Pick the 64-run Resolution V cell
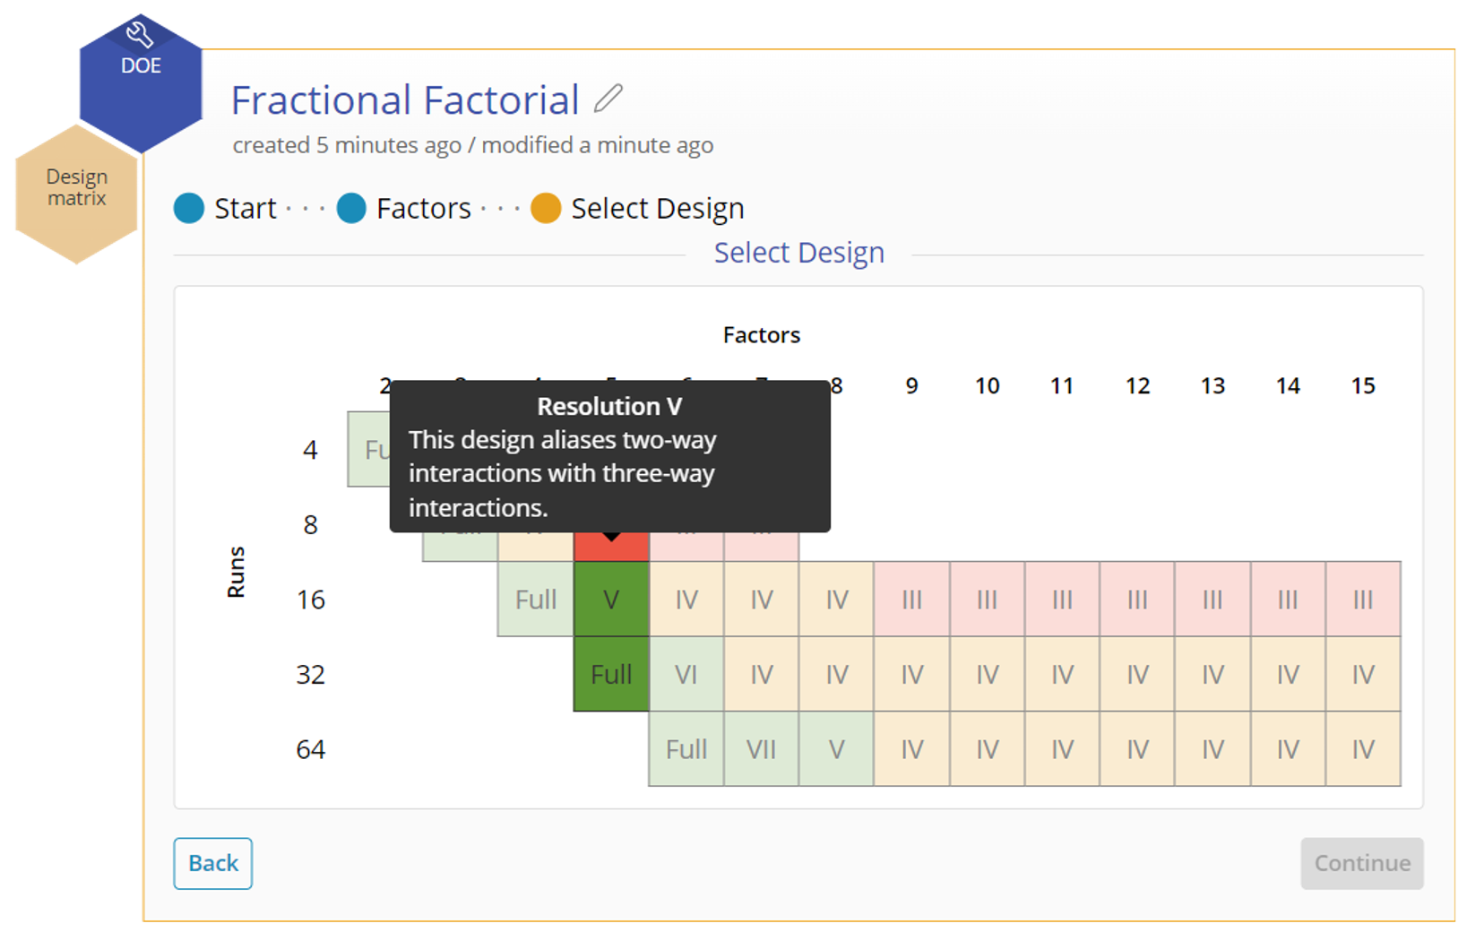Viewport: 1467px width, 932px height. click(x=837, y=749)
